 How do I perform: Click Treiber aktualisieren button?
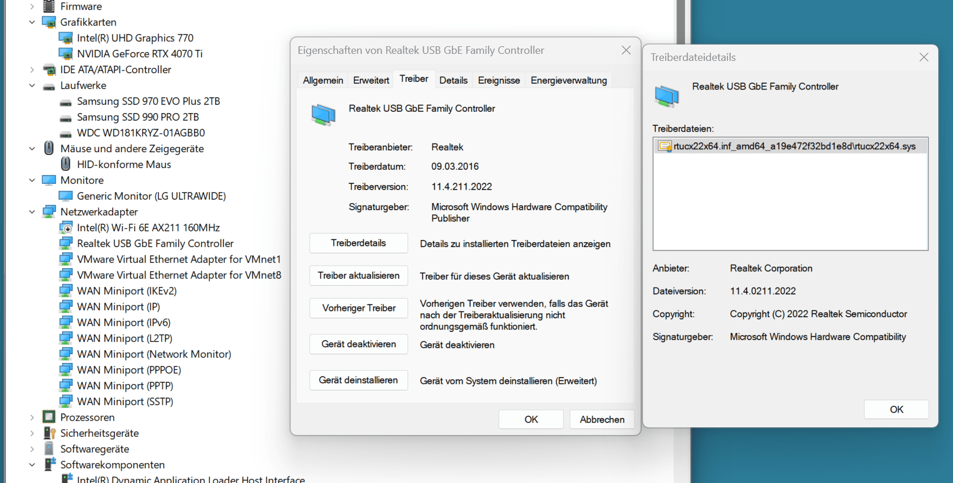359,276
